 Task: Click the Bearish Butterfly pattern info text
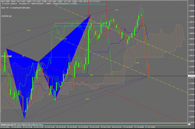coord(39,4)
